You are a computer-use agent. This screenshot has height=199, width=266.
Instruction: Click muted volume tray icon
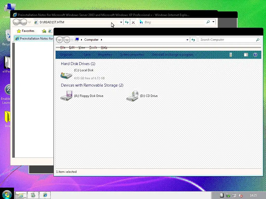(x=240, y=196)
